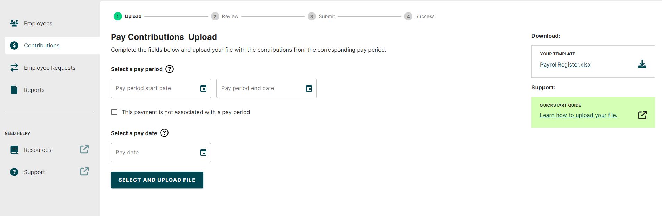662x216 pixels.
Task: Click the Reports document icon
Action: click(14, 90)
